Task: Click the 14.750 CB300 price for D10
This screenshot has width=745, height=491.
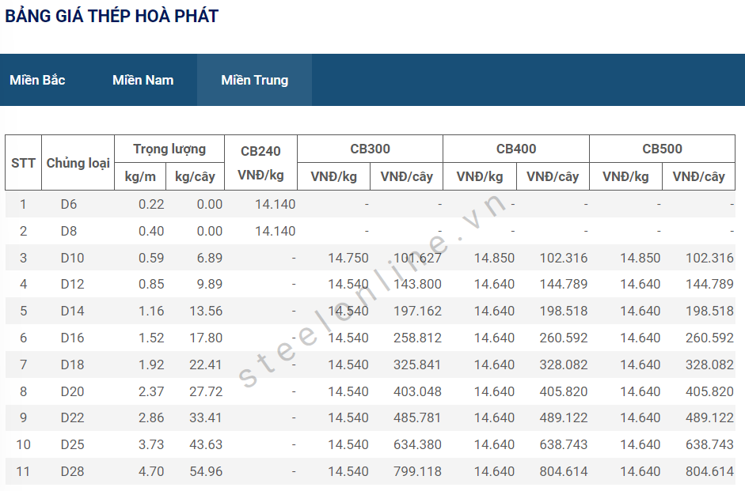Action: [x=348, y=258]
